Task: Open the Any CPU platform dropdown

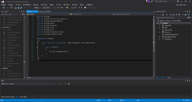Action: coord(49,8)
